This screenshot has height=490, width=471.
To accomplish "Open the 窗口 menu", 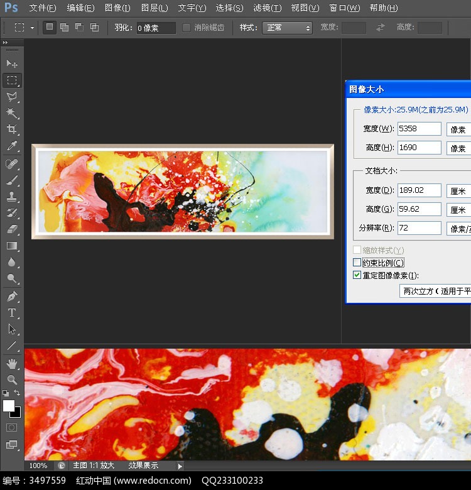I will point(345,8).
